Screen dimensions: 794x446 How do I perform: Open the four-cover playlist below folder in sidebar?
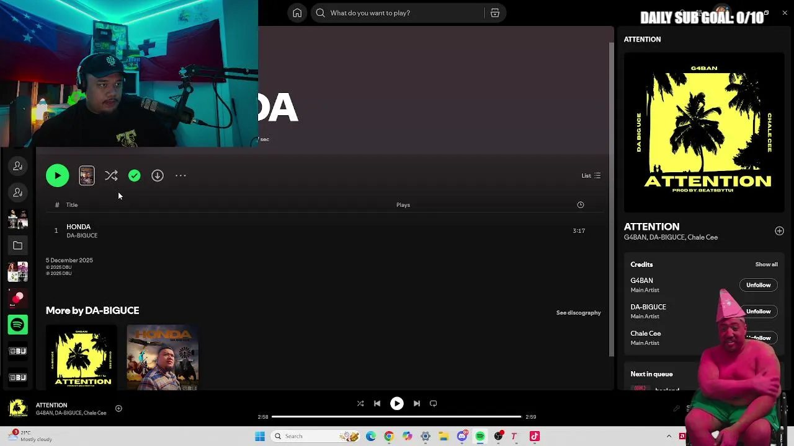[x=17, y=272]
